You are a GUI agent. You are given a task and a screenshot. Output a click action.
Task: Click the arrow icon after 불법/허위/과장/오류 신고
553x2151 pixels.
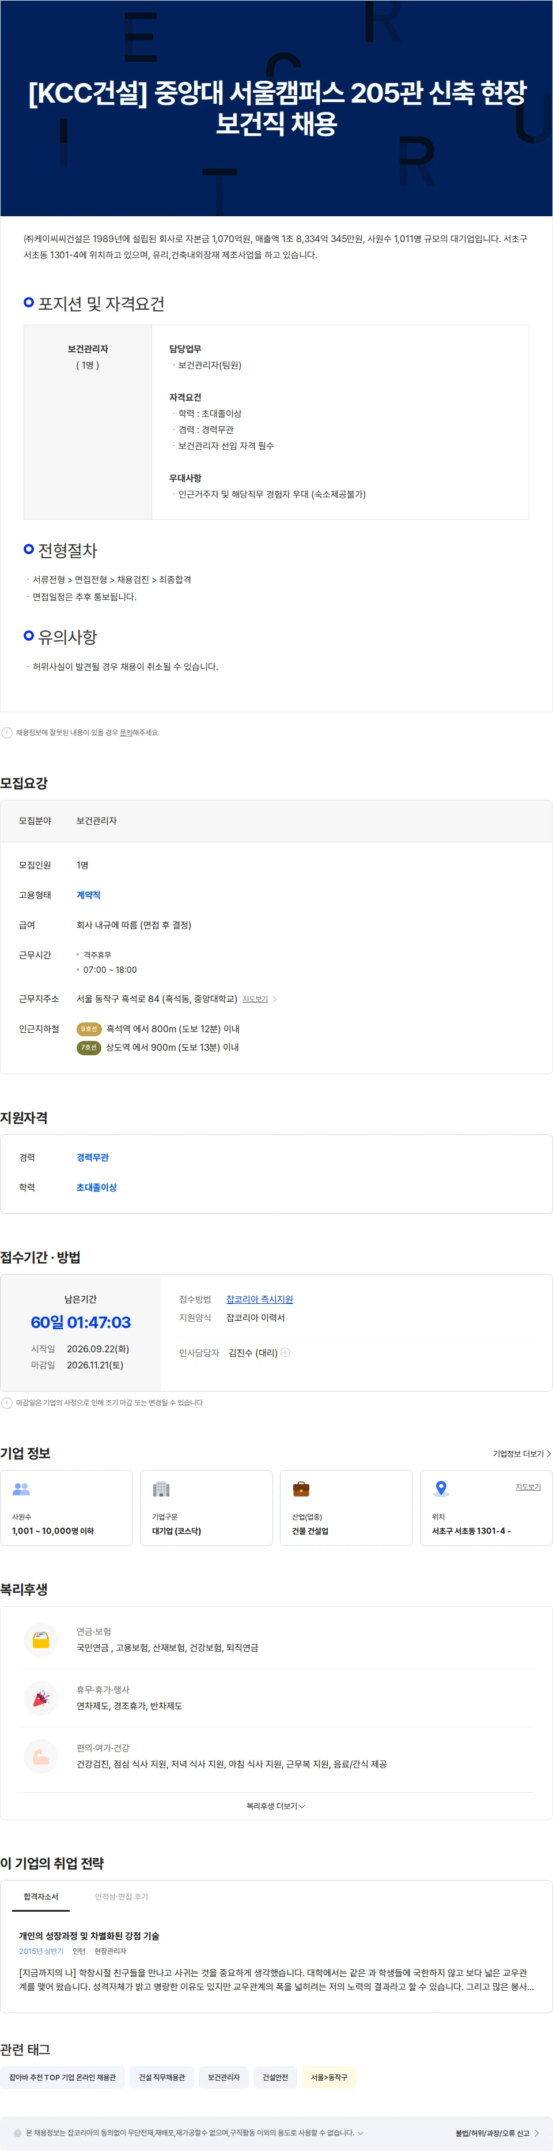click(536, 2134)
